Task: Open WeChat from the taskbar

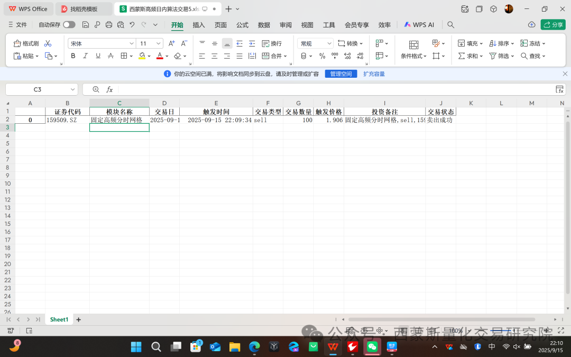Action: 372,346
